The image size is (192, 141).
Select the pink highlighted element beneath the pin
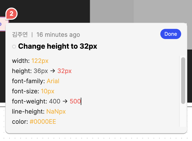[3, 24]
